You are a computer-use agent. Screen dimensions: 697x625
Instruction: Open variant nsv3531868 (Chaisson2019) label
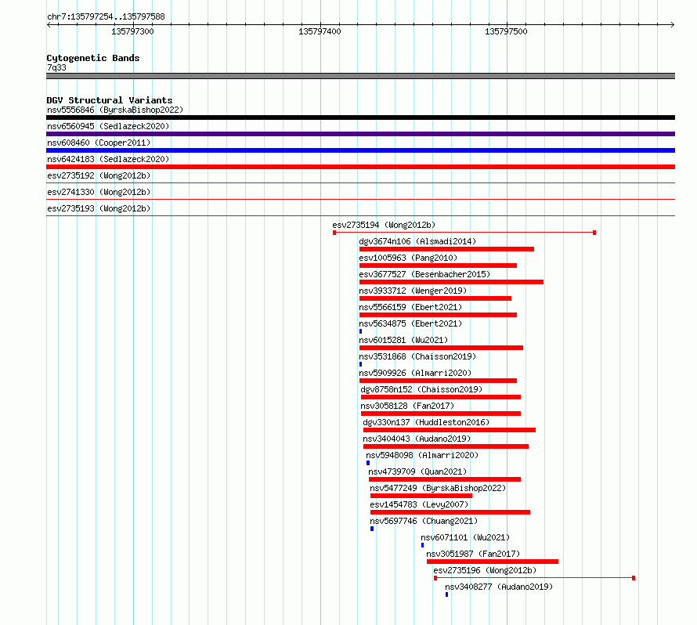coord(417,356)
